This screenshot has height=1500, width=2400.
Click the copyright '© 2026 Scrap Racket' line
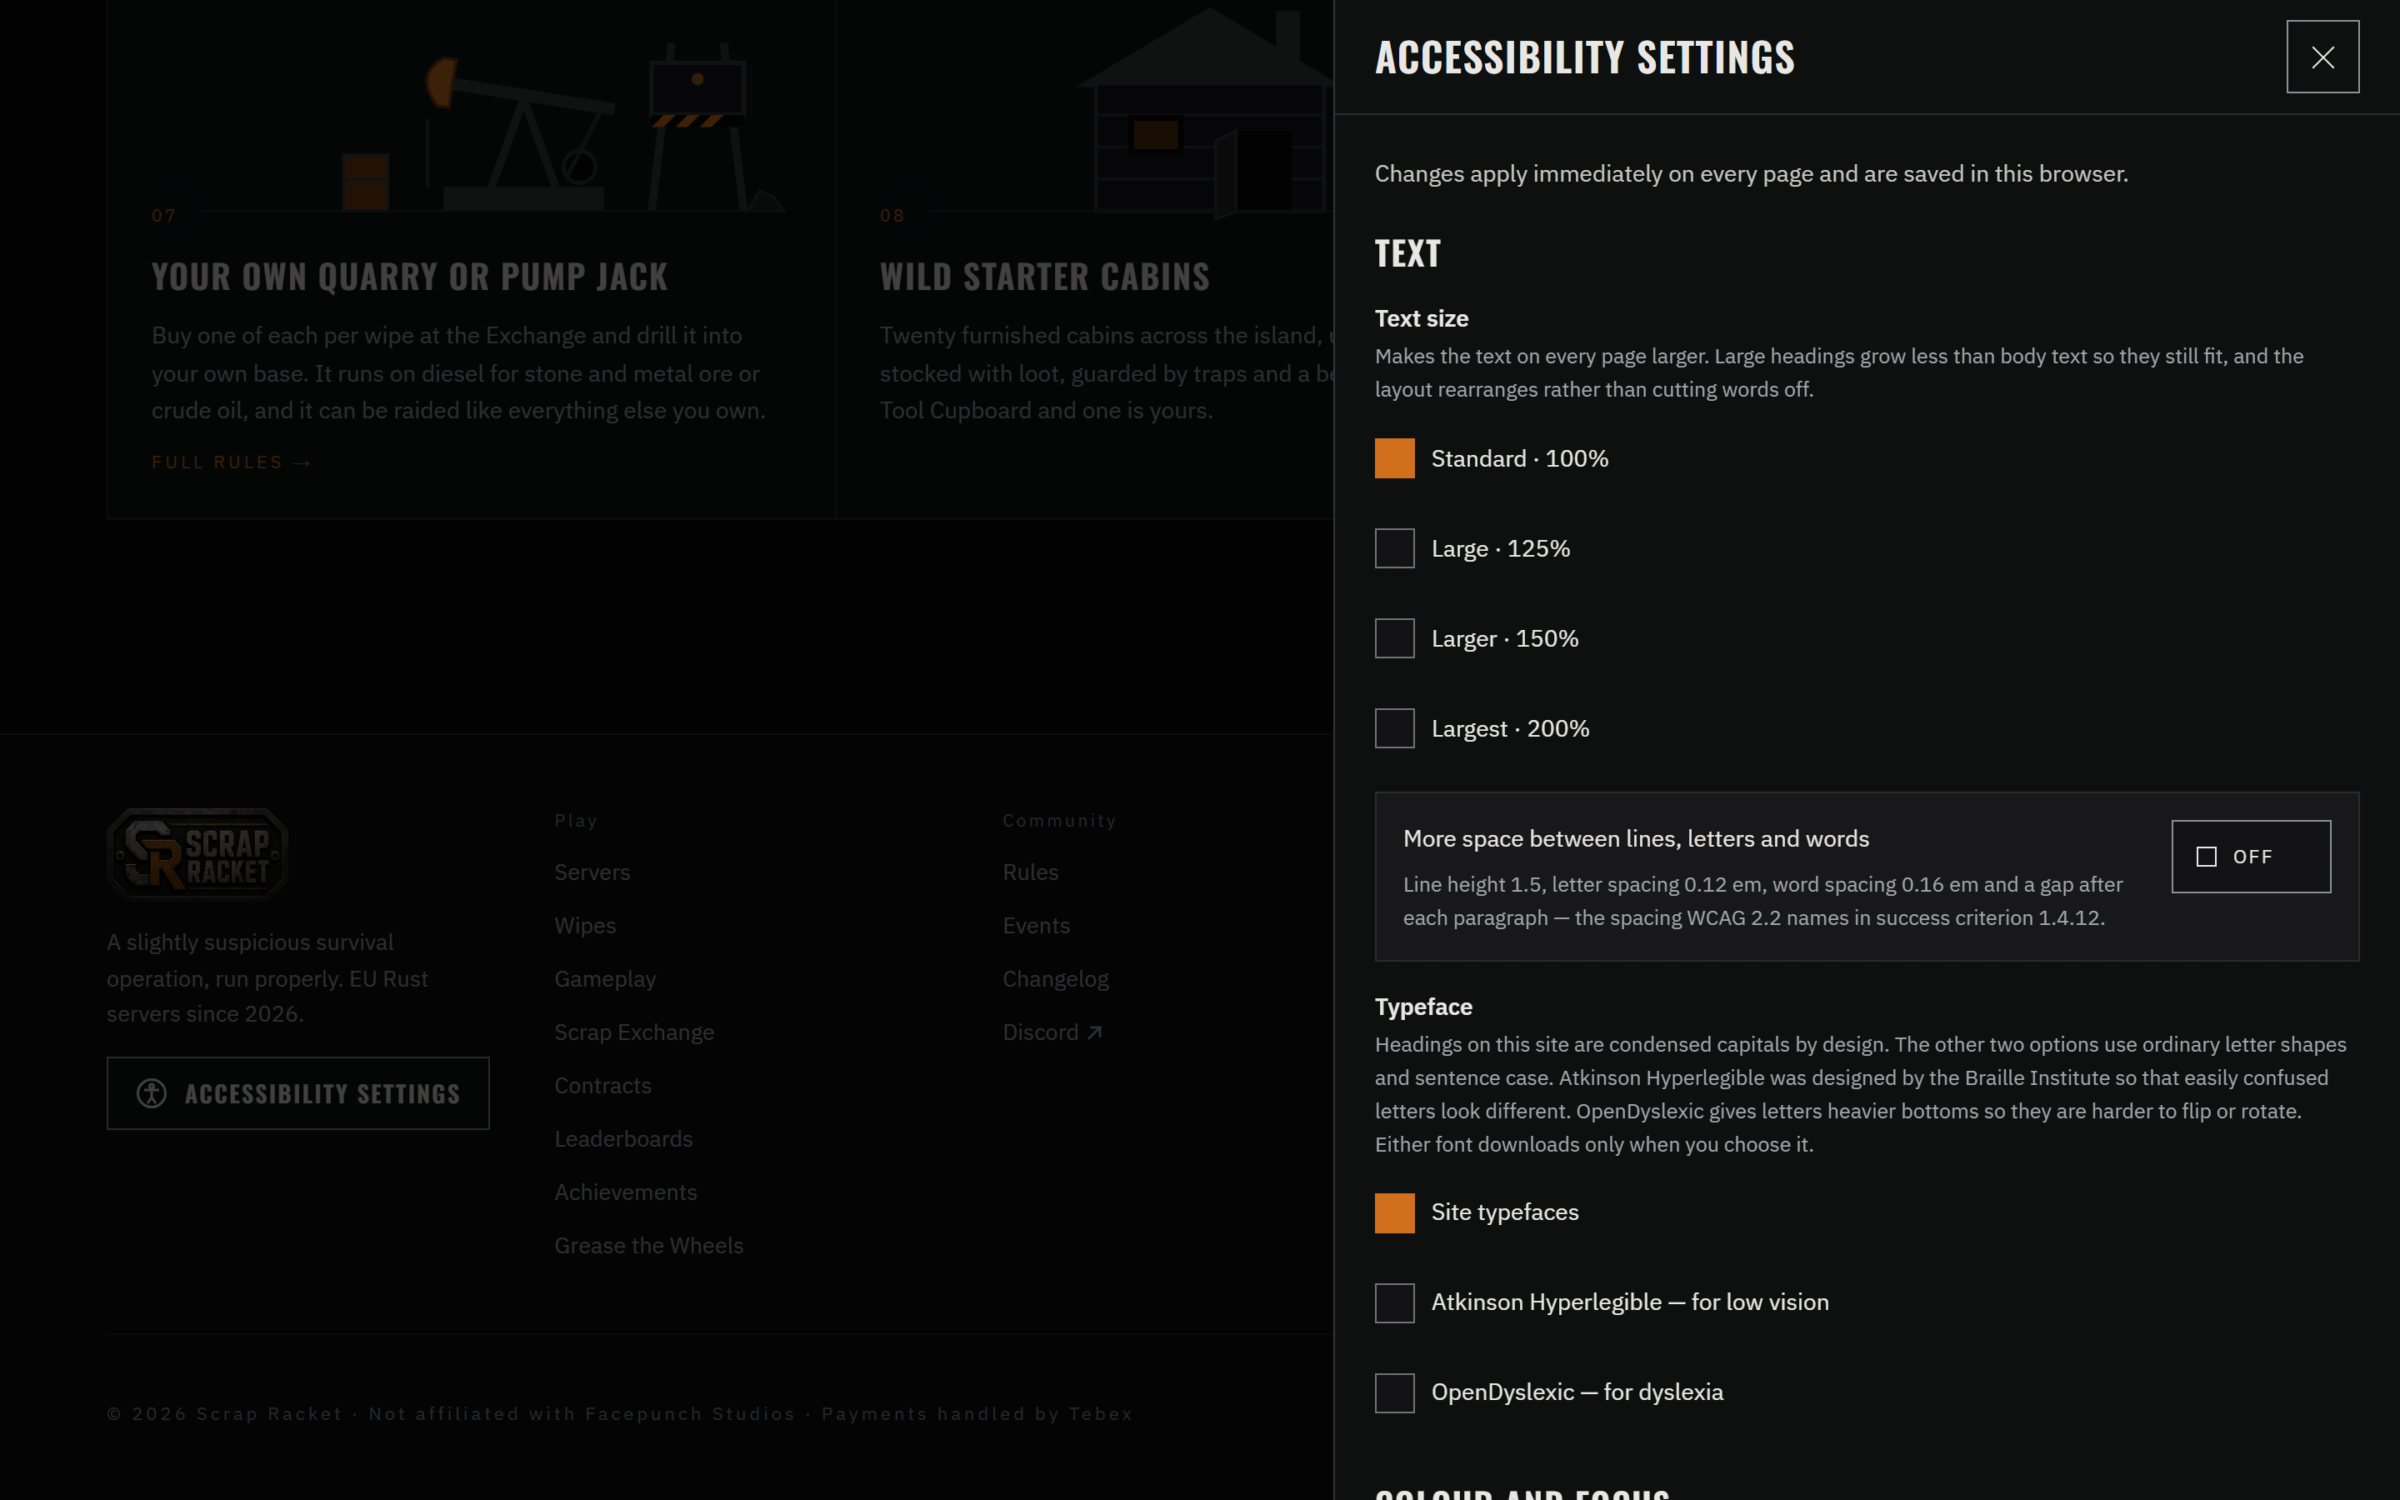620,1413
